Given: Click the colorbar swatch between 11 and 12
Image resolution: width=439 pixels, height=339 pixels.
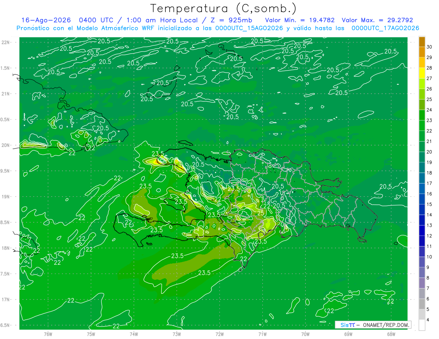Looking at the screenshot, I should pos(422,241).
